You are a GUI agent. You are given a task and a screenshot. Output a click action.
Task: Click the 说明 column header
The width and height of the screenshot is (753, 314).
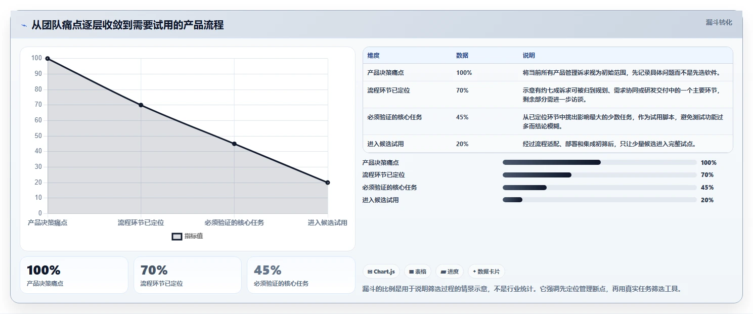529,56
